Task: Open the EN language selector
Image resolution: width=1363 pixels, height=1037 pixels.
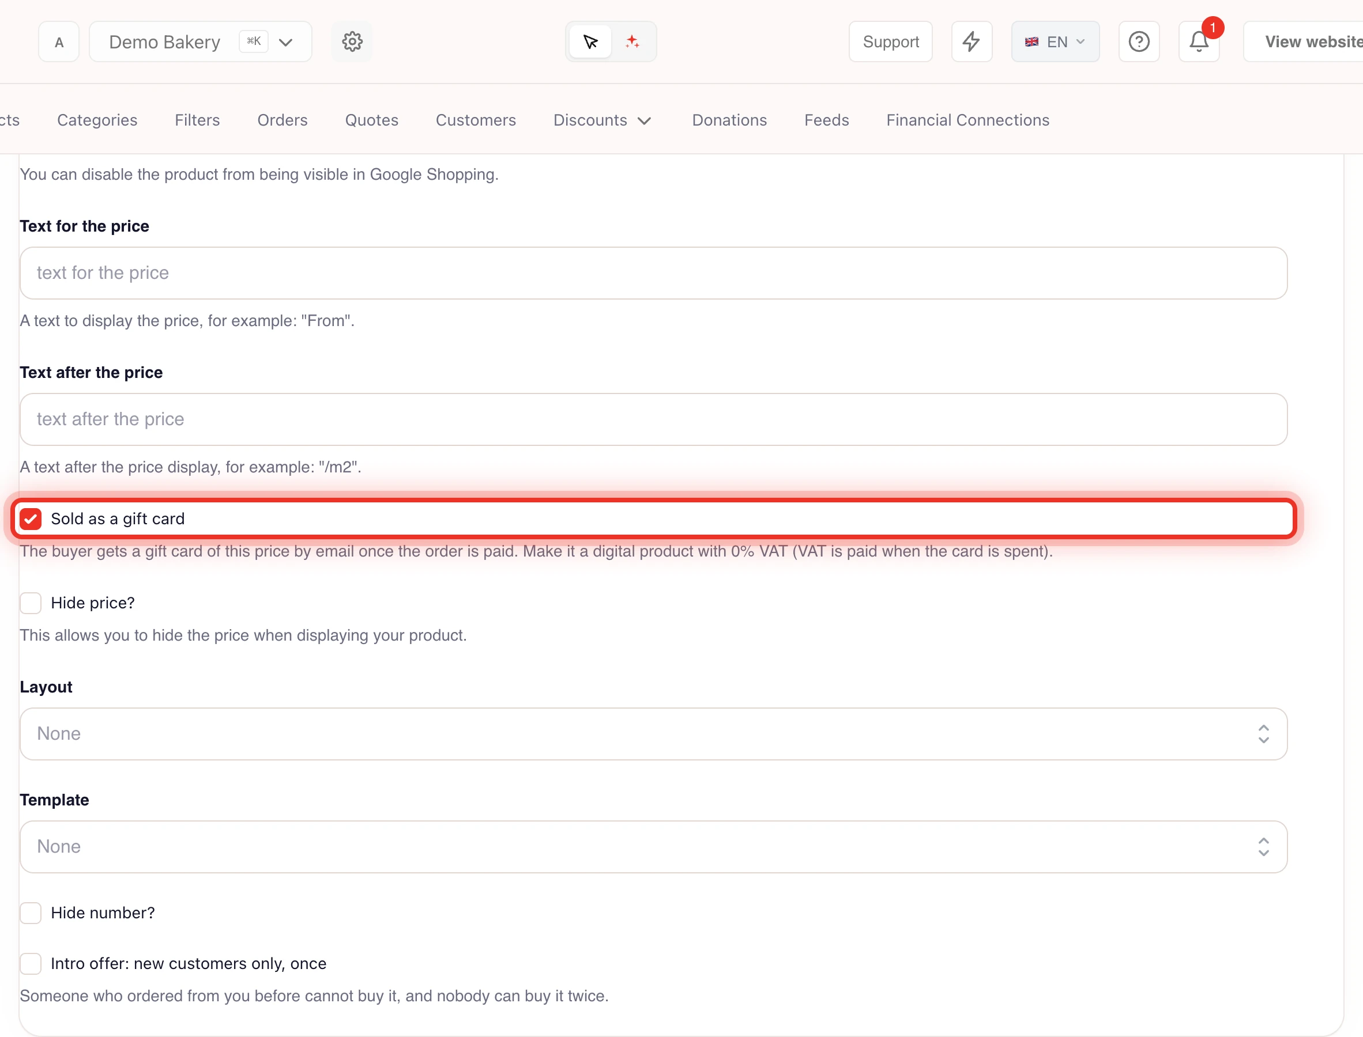Action: (1055, 42)
